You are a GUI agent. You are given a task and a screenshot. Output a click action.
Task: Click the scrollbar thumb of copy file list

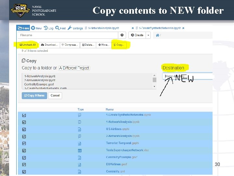tap(154, 80)
